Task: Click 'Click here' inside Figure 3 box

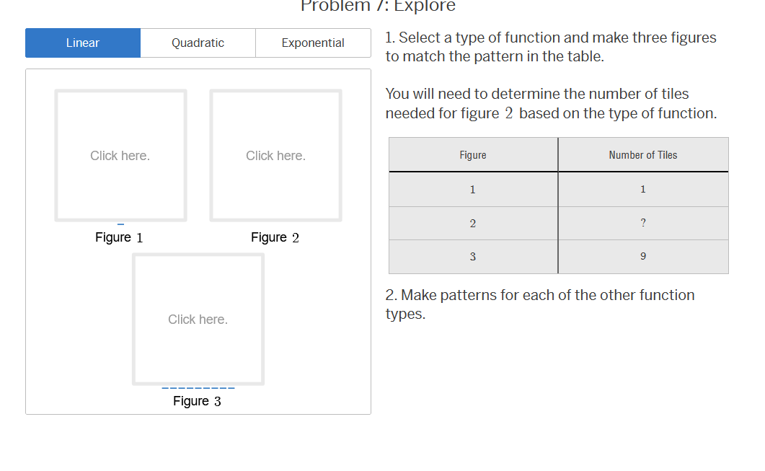Action: point(198,318)
